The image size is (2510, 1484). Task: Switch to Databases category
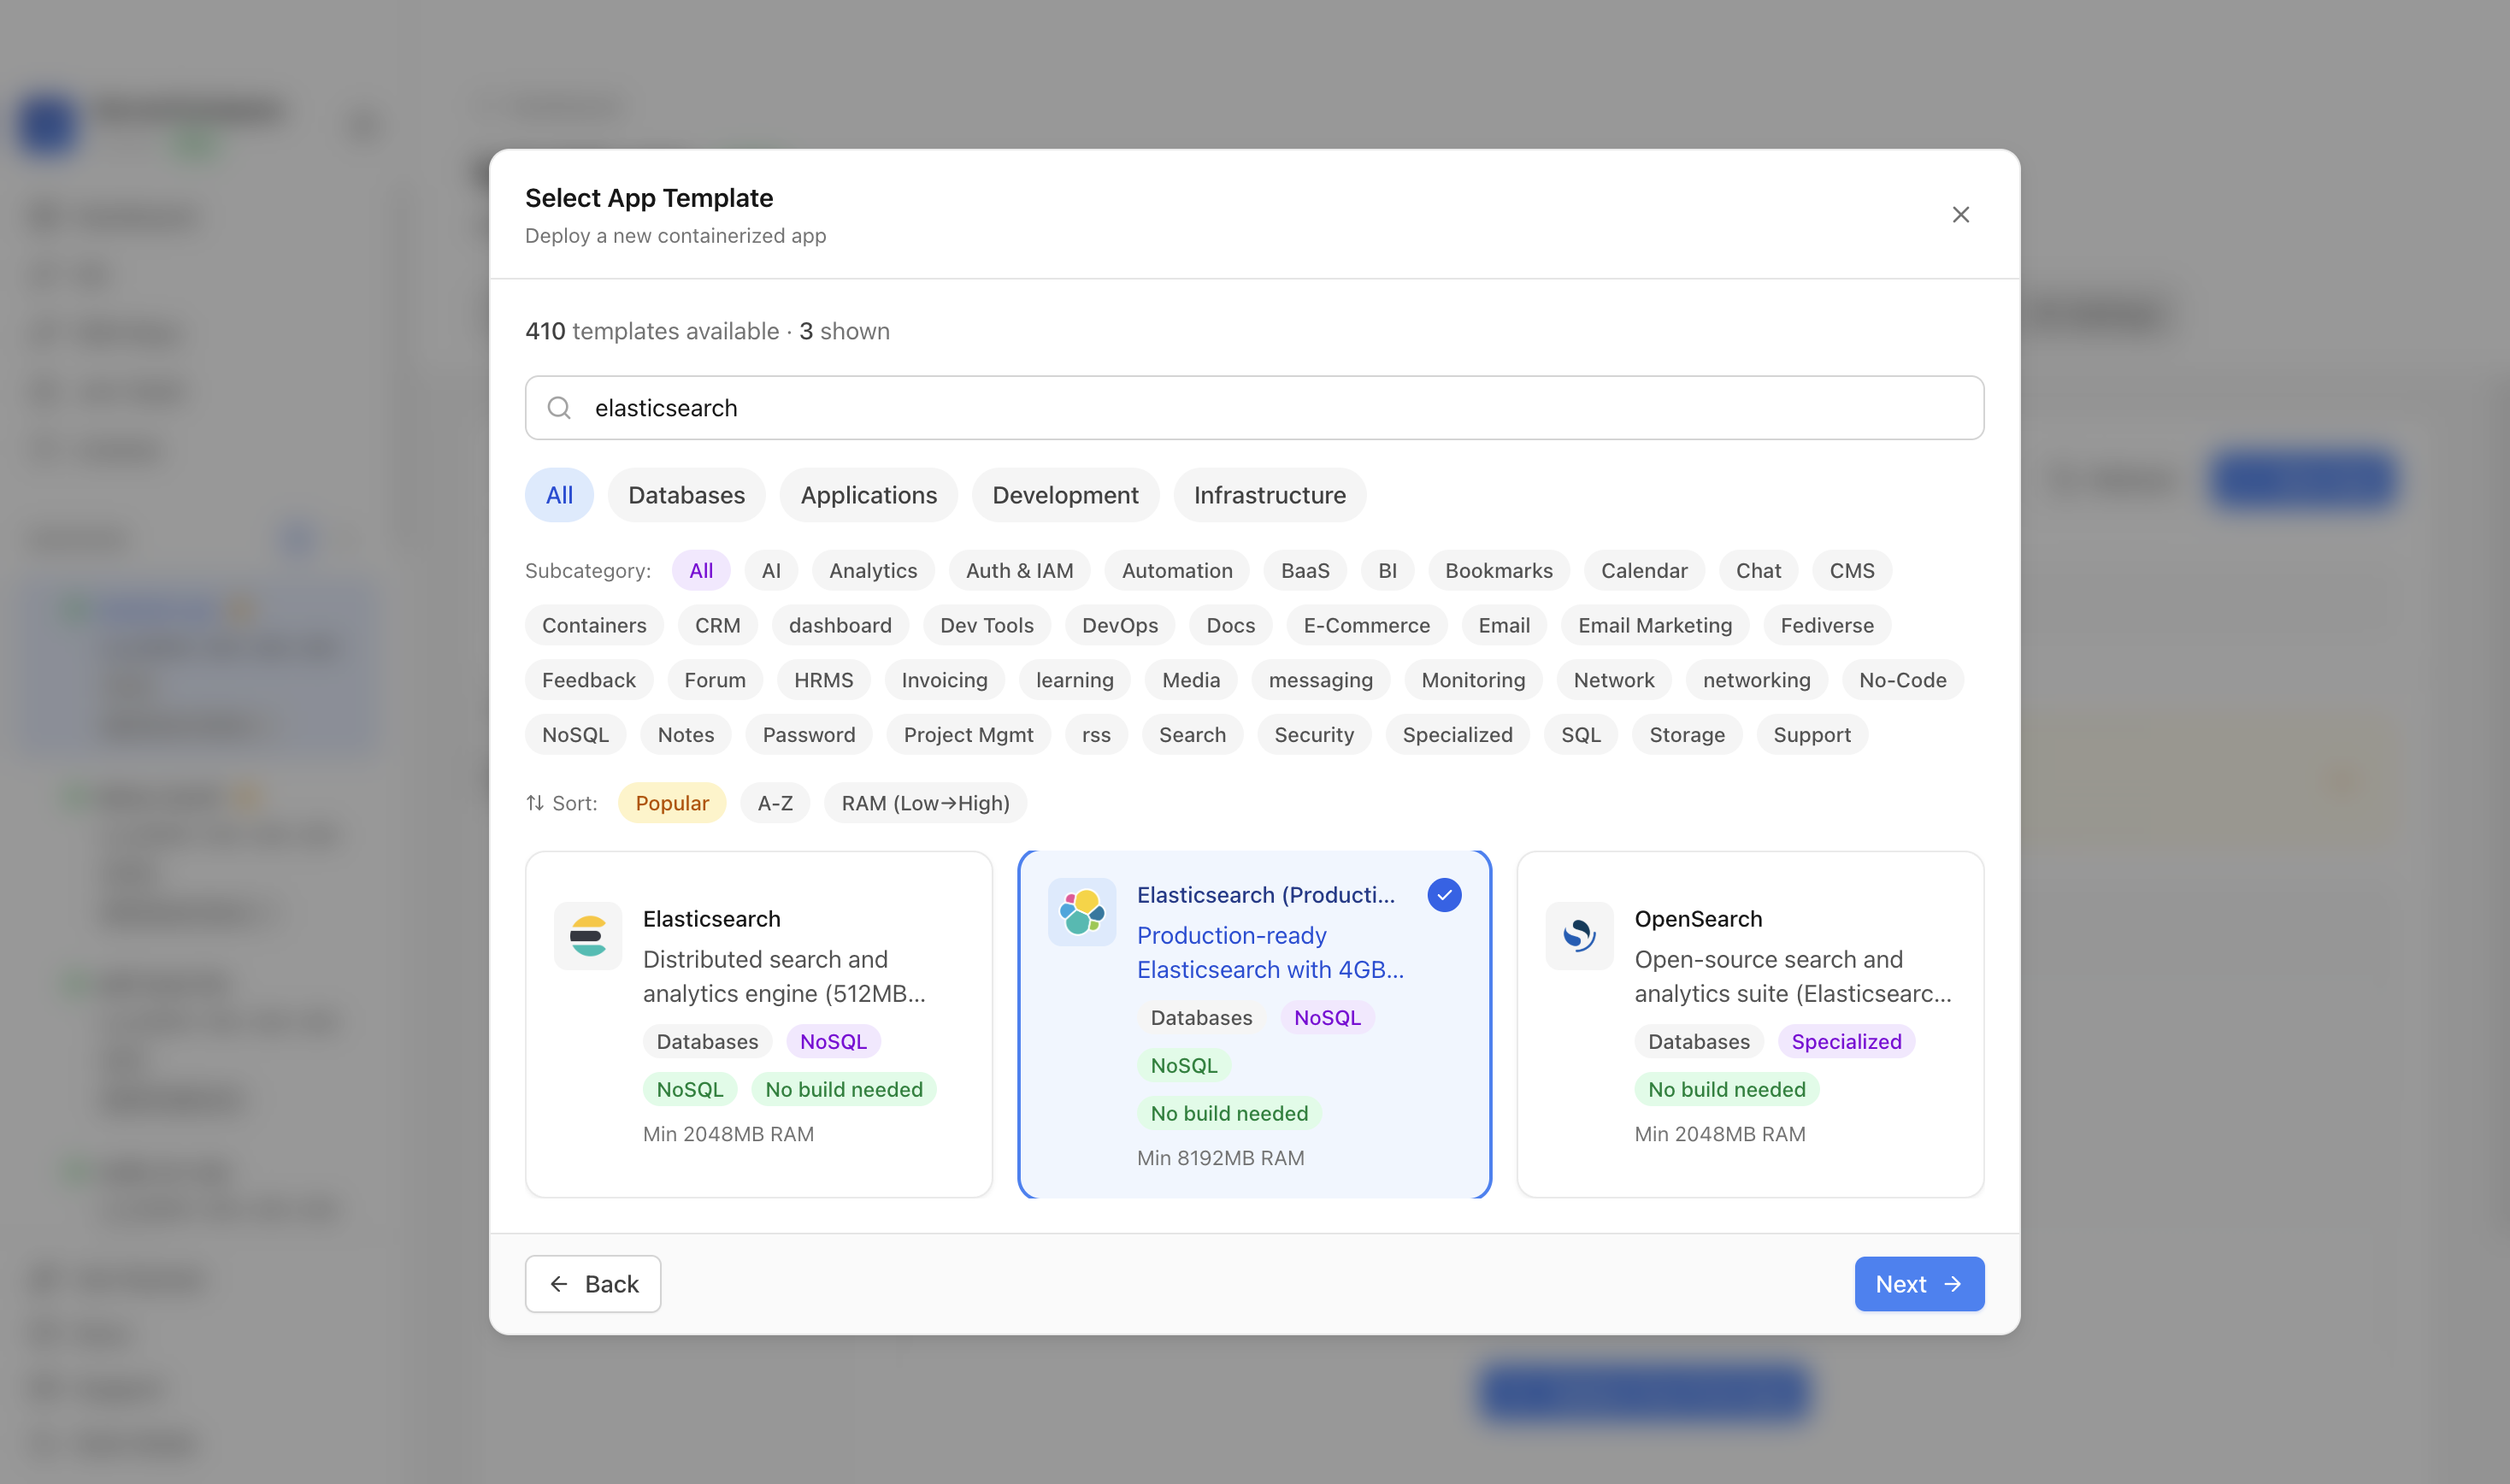686,495
